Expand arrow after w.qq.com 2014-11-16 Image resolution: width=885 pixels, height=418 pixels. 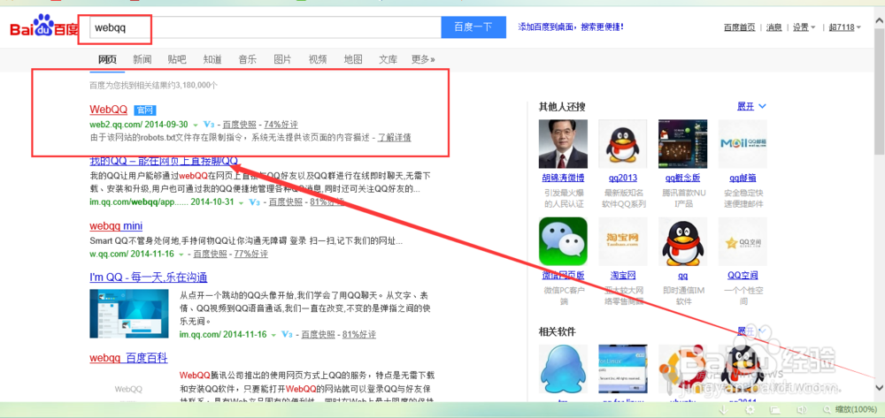click(x=183, y=255)
